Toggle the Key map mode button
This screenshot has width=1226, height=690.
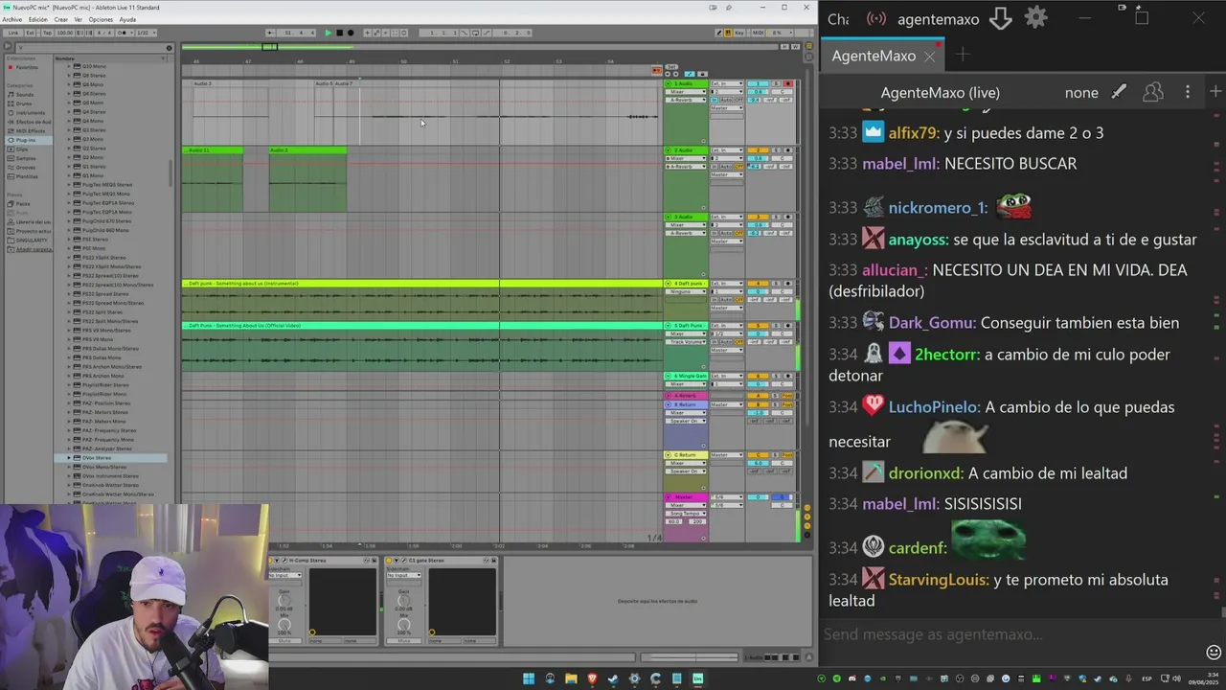coord(739,33)
